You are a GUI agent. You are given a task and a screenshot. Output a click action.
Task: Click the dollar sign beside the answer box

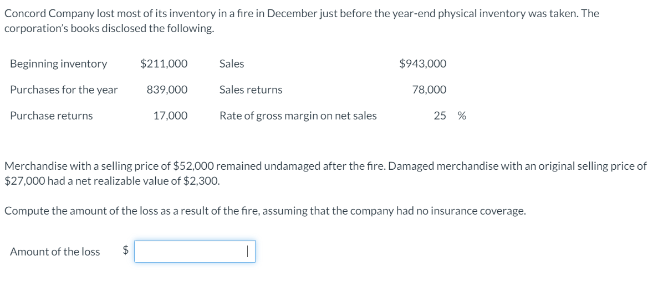pos(125,251)
